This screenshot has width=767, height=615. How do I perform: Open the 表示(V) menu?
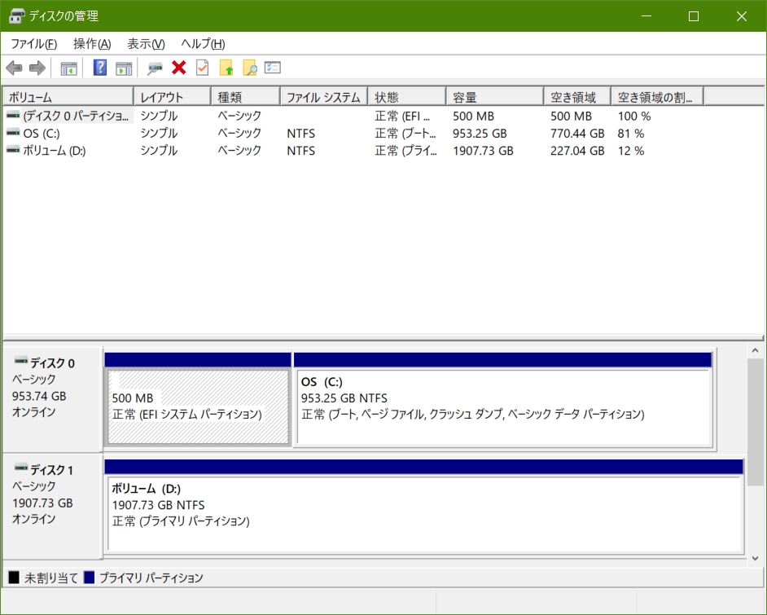[146, 43]
